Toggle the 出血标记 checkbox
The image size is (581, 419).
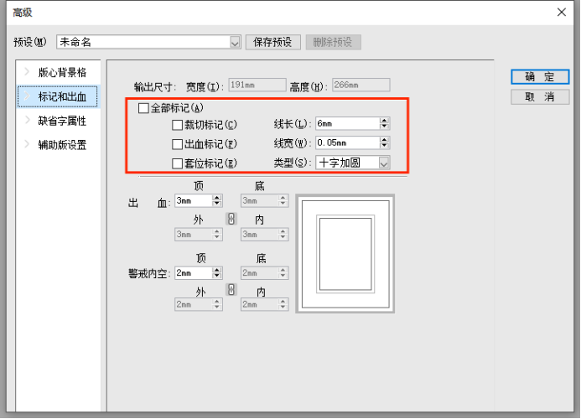pyautogui.click(x=177, y=144)
